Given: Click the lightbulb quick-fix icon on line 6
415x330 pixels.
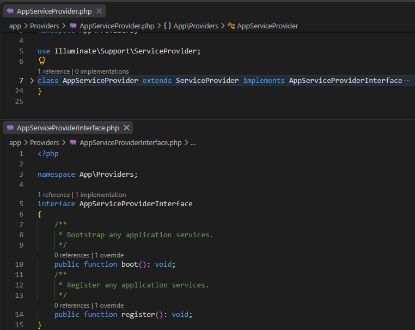Looking at the screenshot, I should [42, 61].
